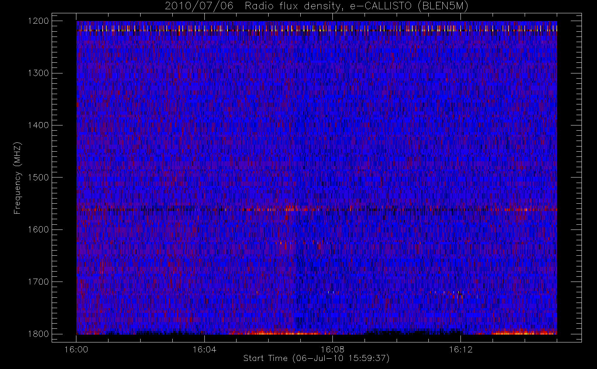Click the 1700 frequency tick label
Image resolution: width=597 pixels, height=369 pixels.
coord(38,282)
